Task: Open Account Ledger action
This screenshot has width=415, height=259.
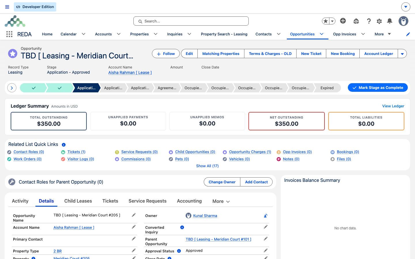Action: coord(379,54)
